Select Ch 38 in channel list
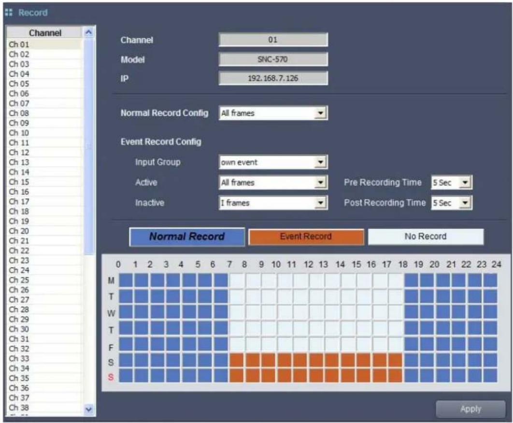The height and width of the screenshot is (423, 513). 44,407
